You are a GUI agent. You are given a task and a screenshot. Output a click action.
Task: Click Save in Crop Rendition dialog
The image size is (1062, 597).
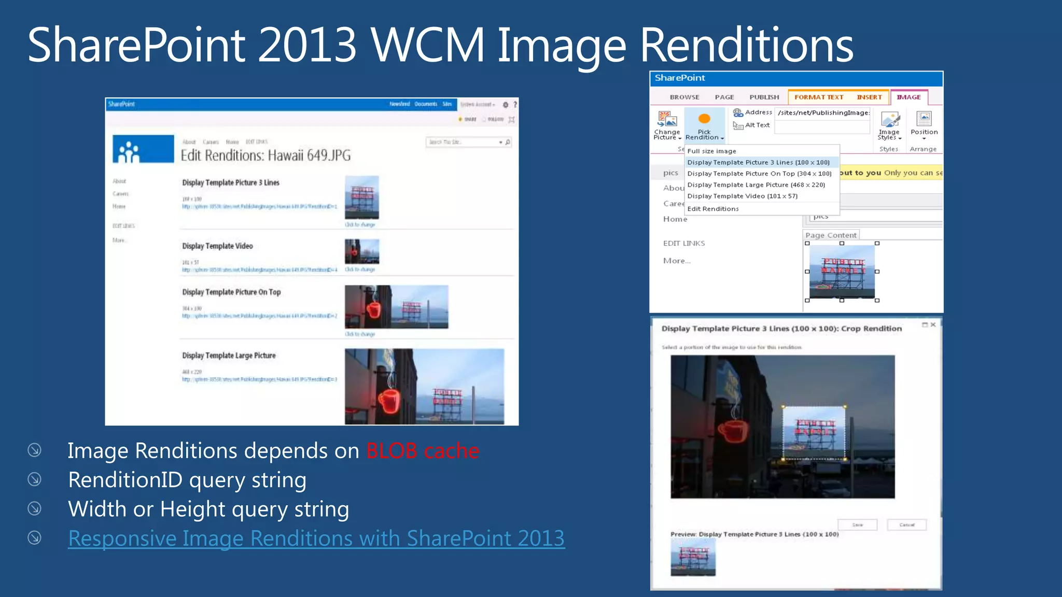(x=857, y=525)
